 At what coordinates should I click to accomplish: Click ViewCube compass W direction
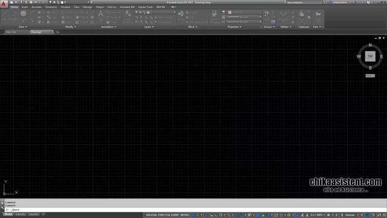click(359, 56)
